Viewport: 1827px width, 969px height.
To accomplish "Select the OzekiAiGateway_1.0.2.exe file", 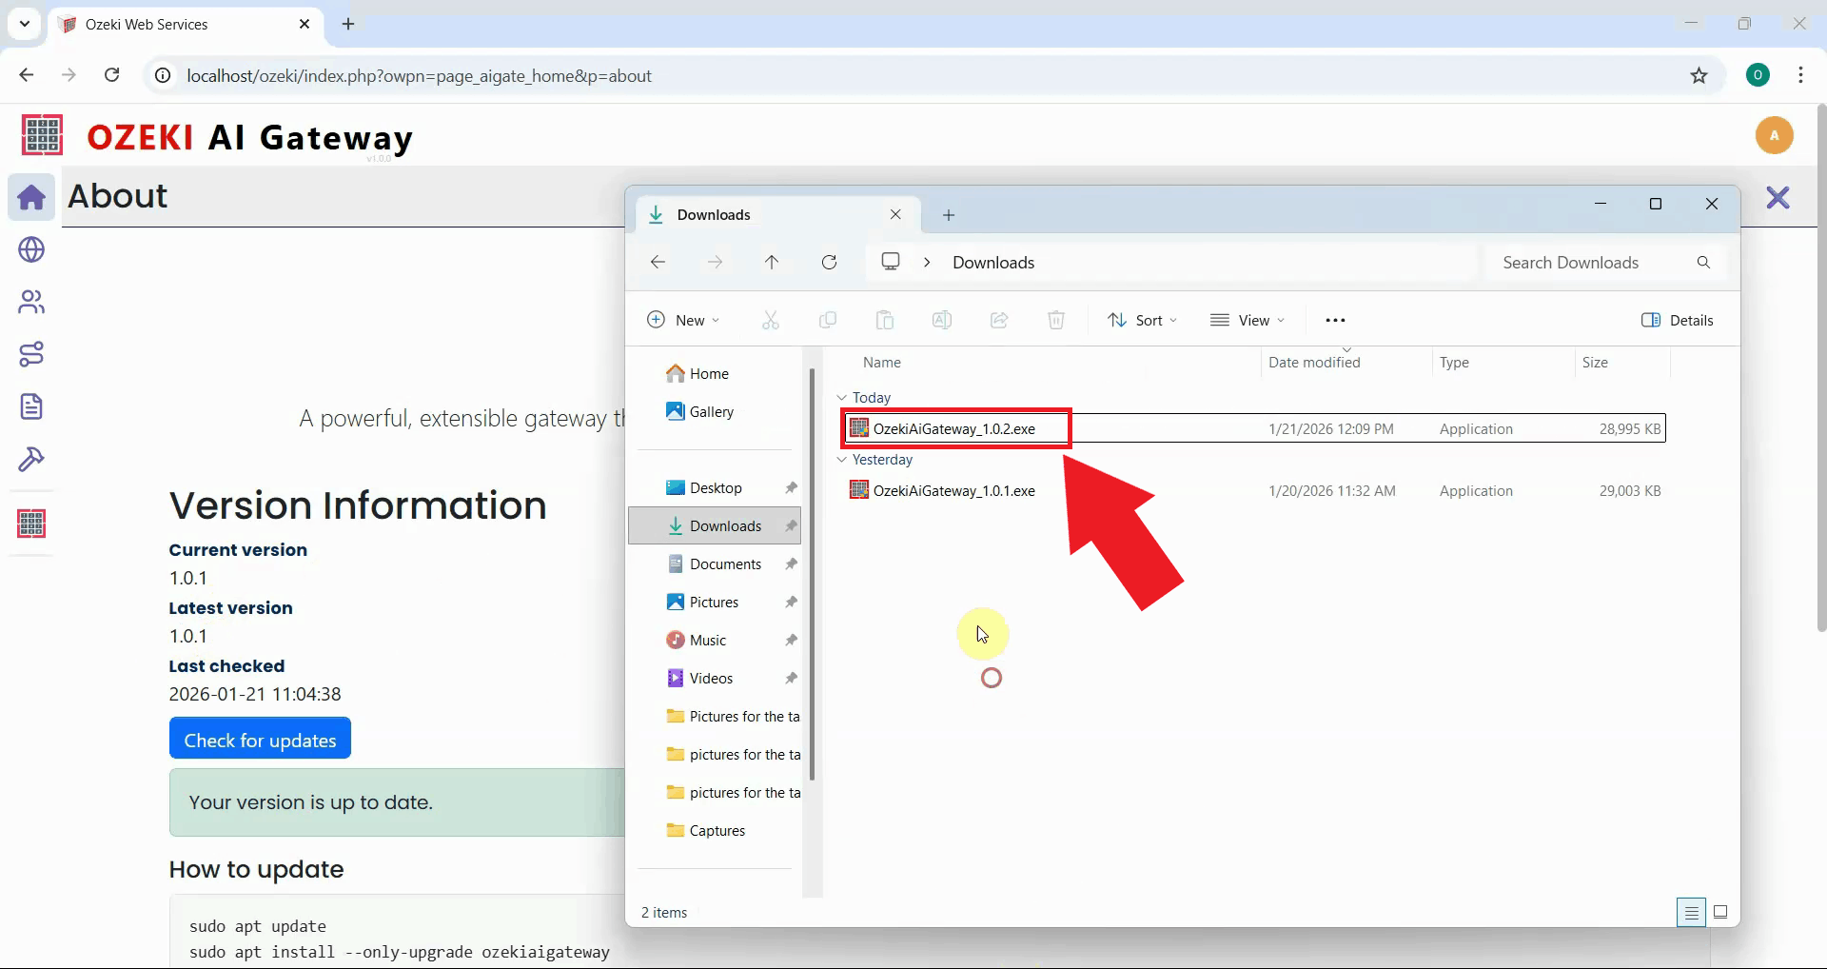I will pos(953,429).
